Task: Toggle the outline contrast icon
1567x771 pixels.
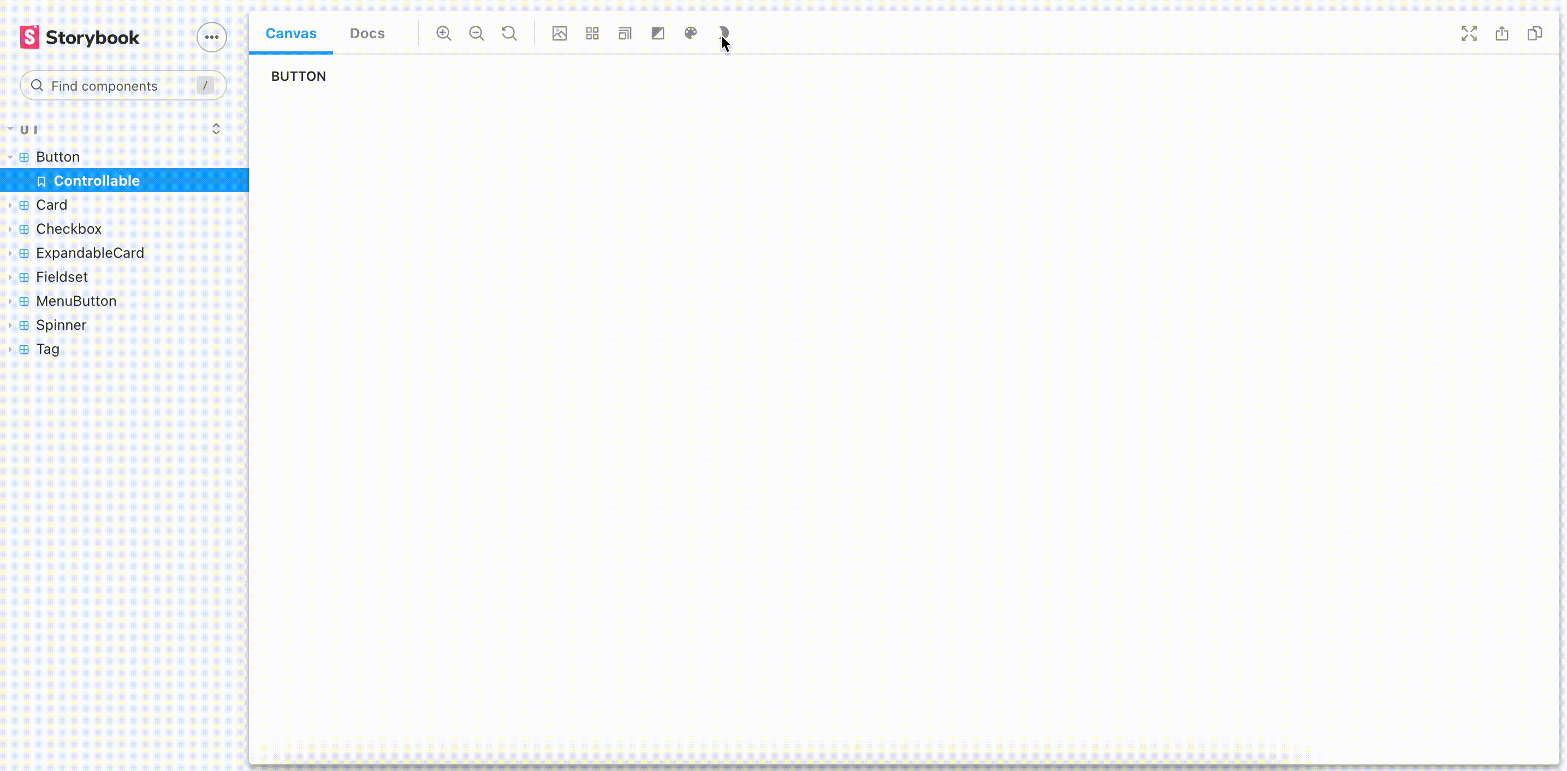Action: point(657,33)
